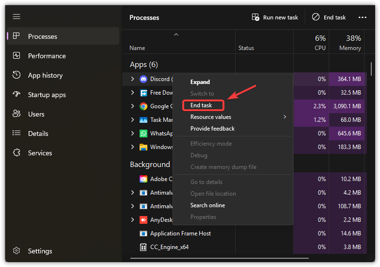The height and width of the screenshot is (267, 380).
Task: Sort processes by Memory column header
Action: tap(349, 43)
